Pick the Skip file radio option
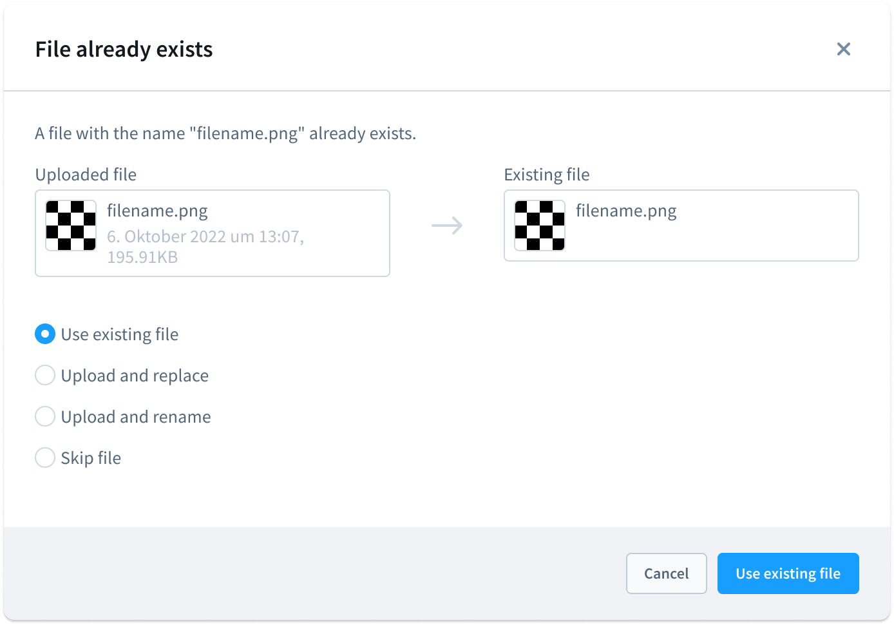This screenshot has width=894, height=625. (45, 457)
